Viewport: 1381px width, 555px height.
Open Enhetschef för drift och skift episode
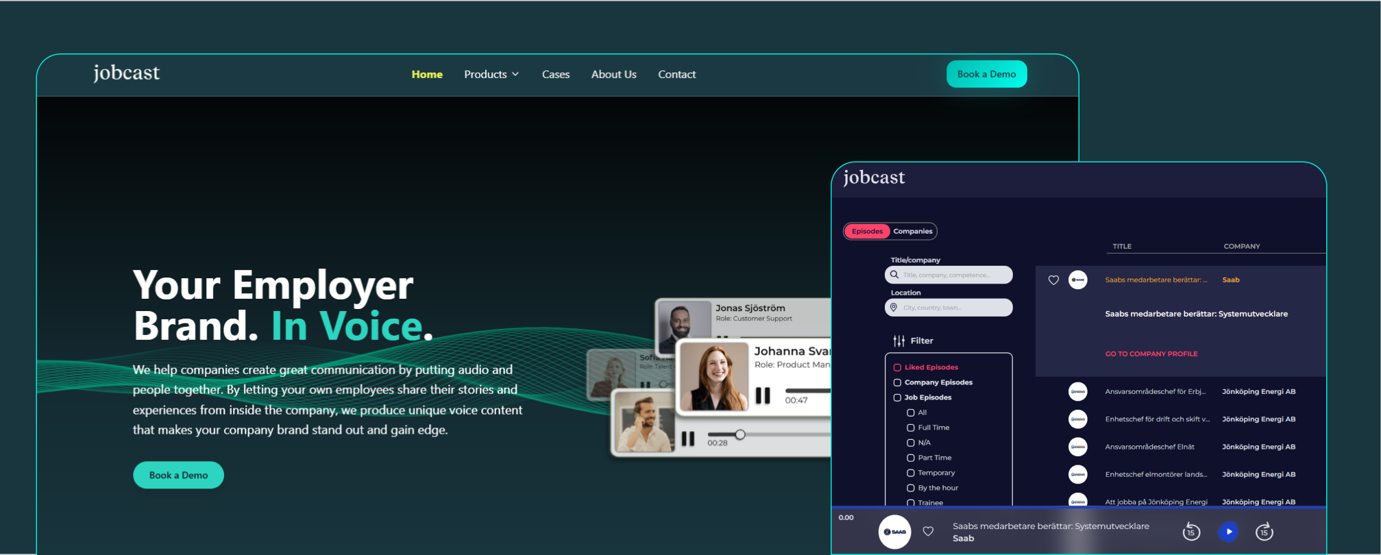click(1158, 419)
